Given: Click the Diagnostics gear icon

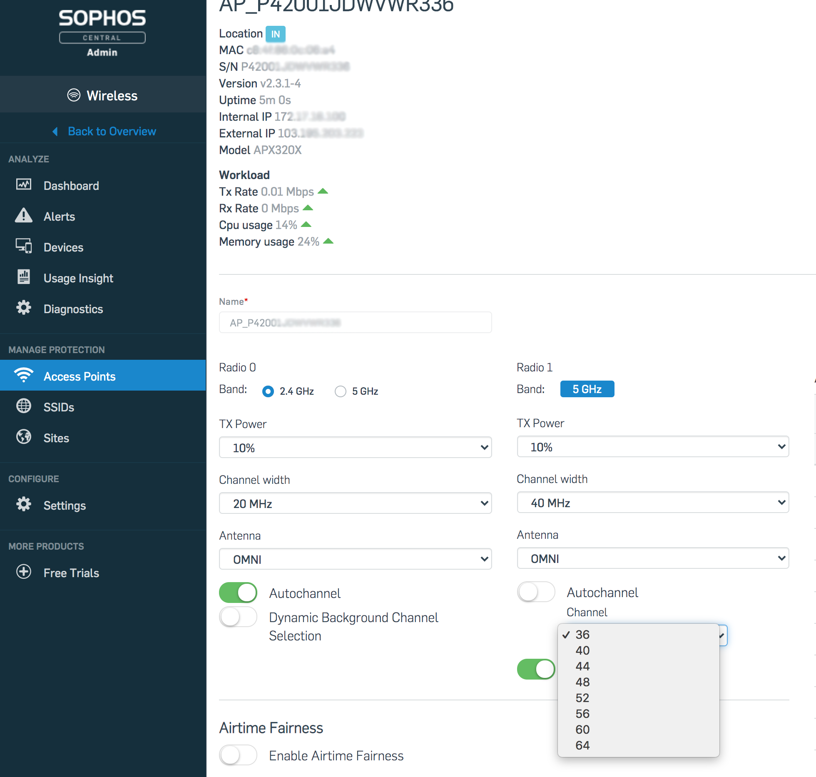Looking at the screenshot, I should click(24, 308).
